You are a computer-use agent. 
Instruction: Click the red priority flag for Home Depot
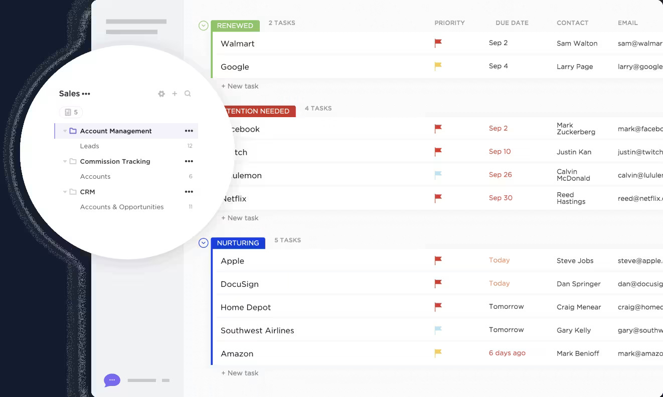click(438, 307)
